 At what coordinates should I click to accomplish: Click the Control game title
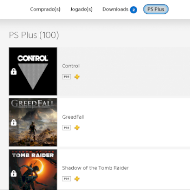71,66
